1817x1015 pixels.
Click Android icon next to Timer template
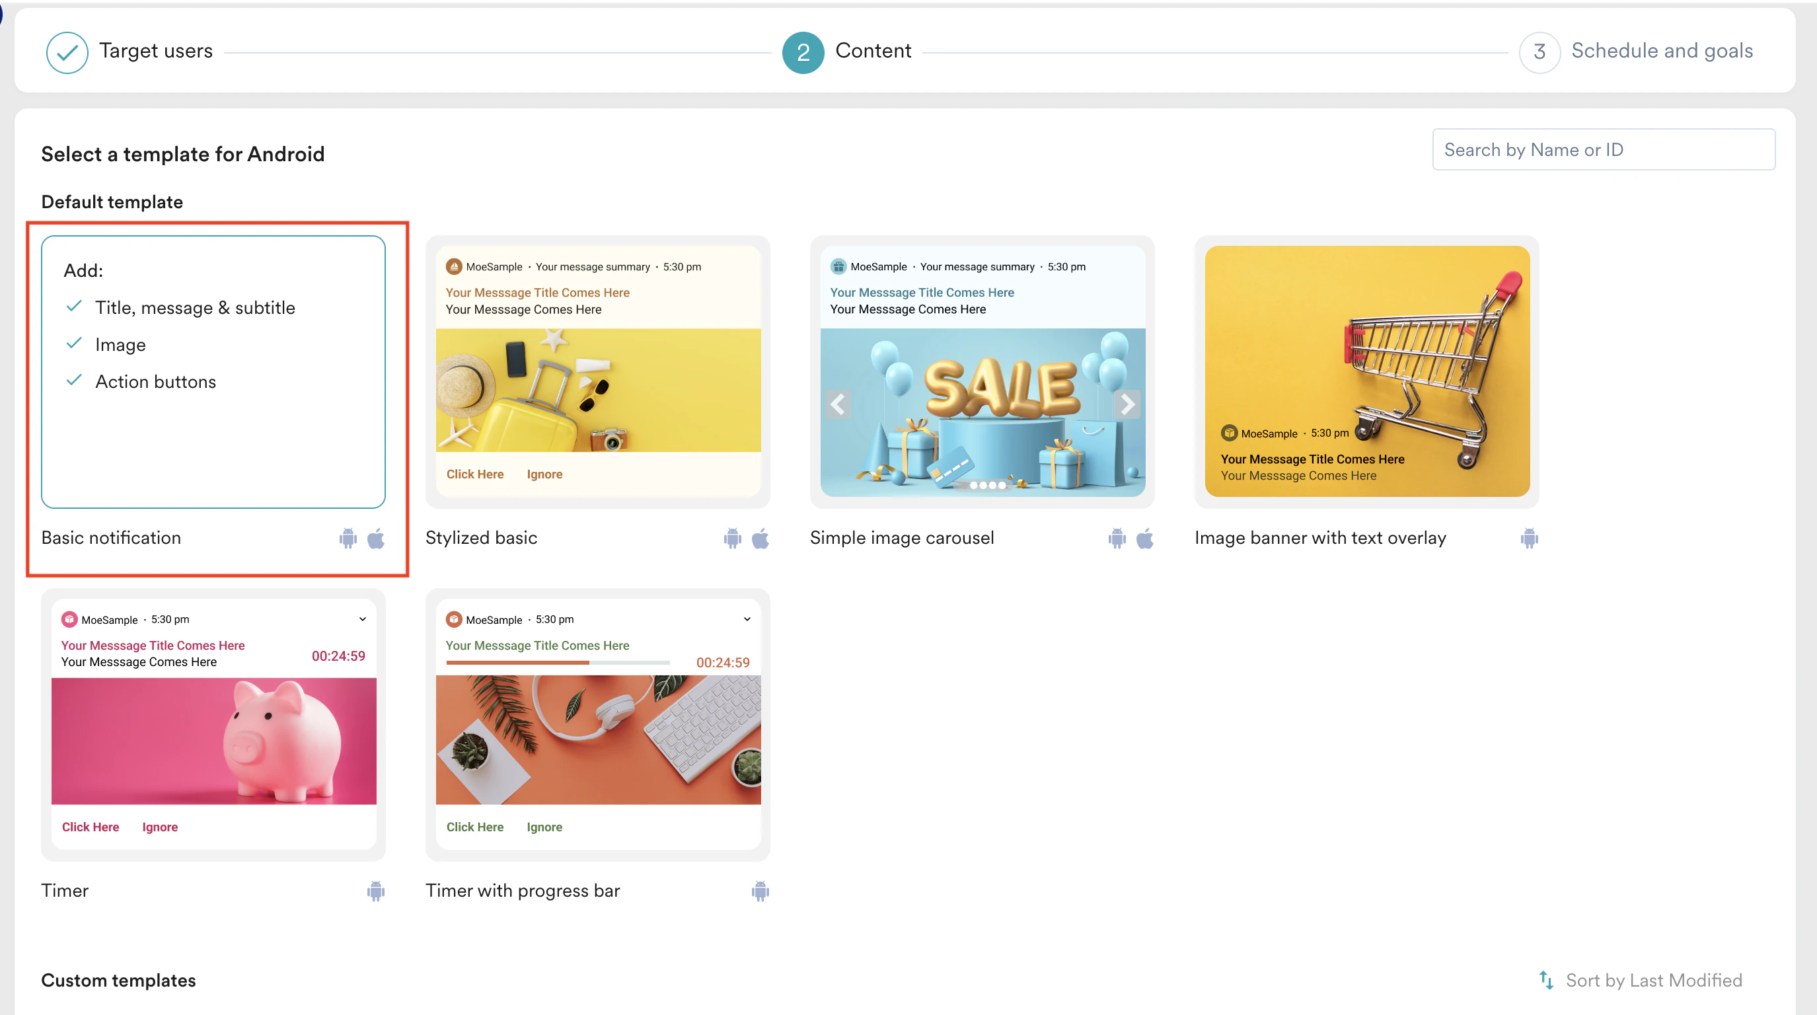(x=375, y=891)
